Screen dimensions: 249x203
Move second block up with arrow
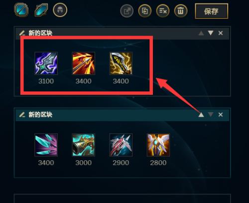click(201, 115)
